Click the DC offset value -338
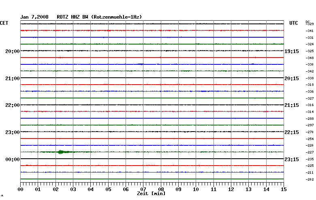 [310, 78]
